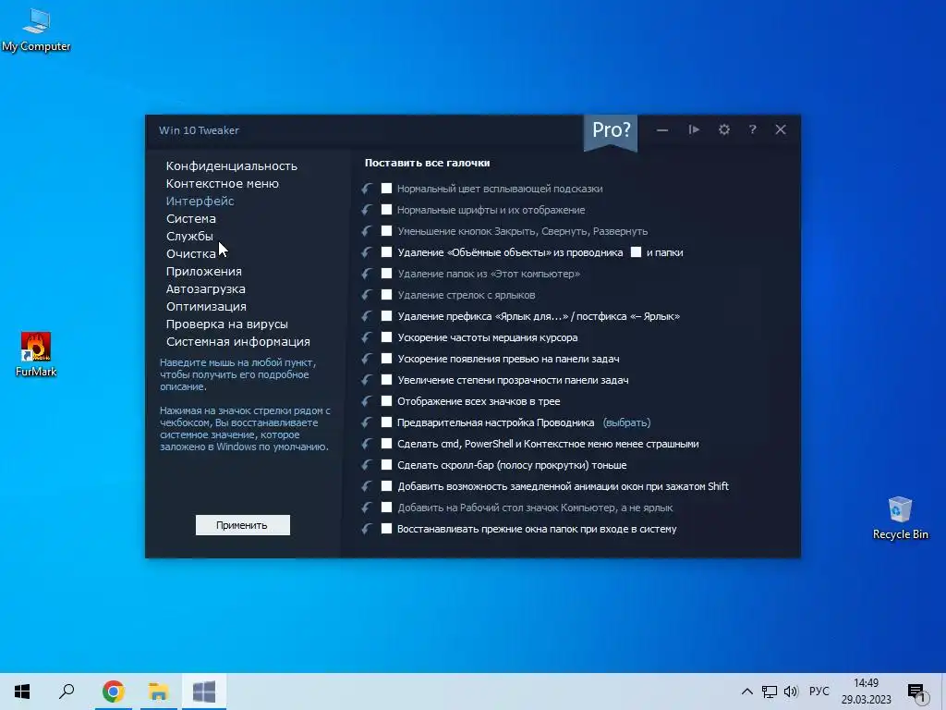
Task: Show hidden tray icons chevron
Action: pyautogui.click(x=746, y=692)
